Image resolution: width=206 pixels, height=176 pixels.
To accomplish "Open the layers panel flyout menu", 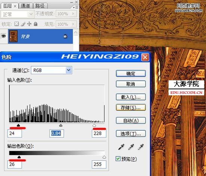I will point(76,7).
